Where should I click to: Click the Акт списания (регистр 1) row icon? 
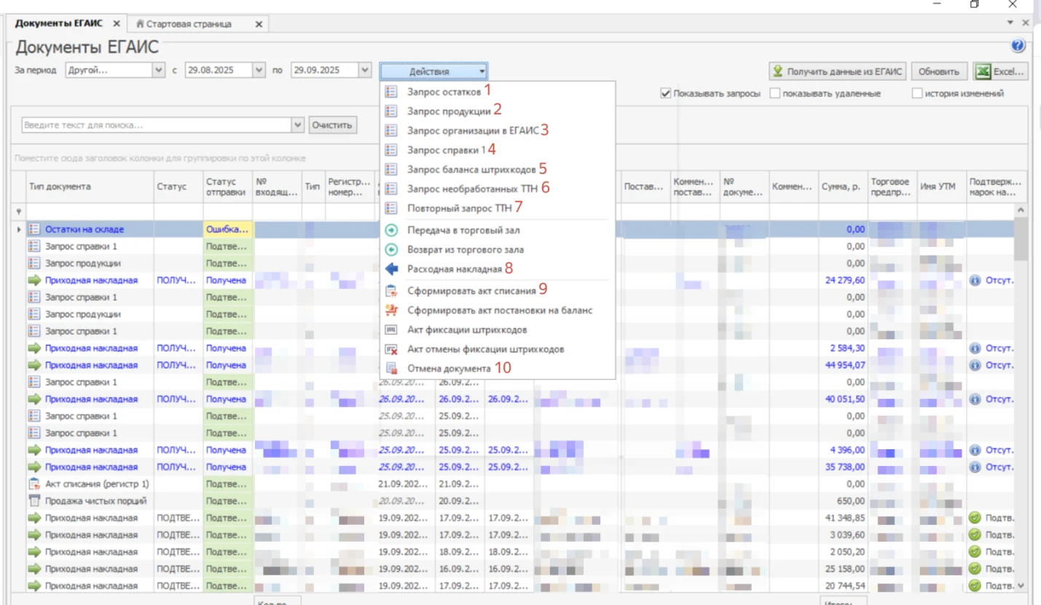coord(34,483)
